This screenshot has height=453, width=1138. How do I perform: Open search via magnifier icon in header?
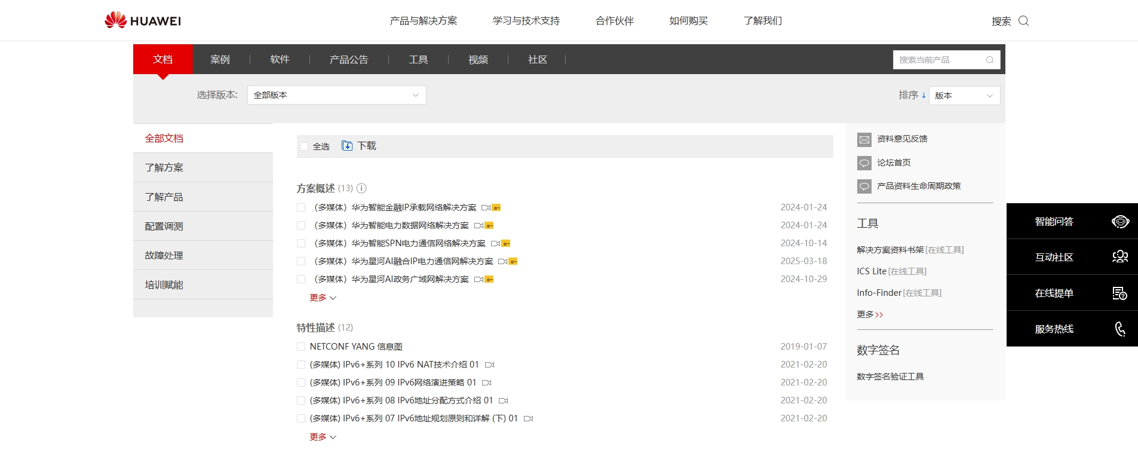[x=1023, y=21]
